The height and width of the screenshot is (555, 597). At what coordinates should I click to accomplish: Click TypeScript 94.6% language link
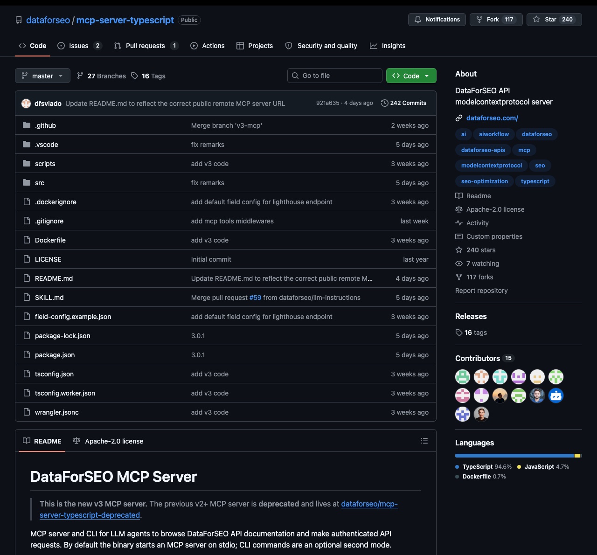click(x=483, y=467)
